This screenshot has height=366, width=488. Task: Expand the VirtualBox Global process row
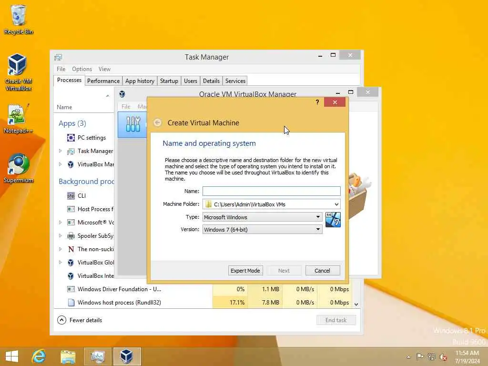pyautogui.click(x=61, y=263)
